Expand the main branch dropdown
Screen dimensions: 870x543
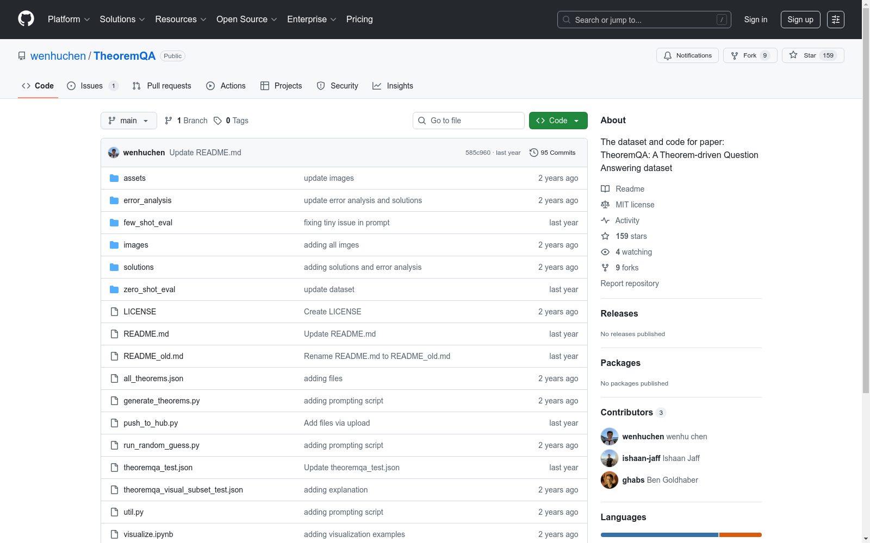pos(128,121)
